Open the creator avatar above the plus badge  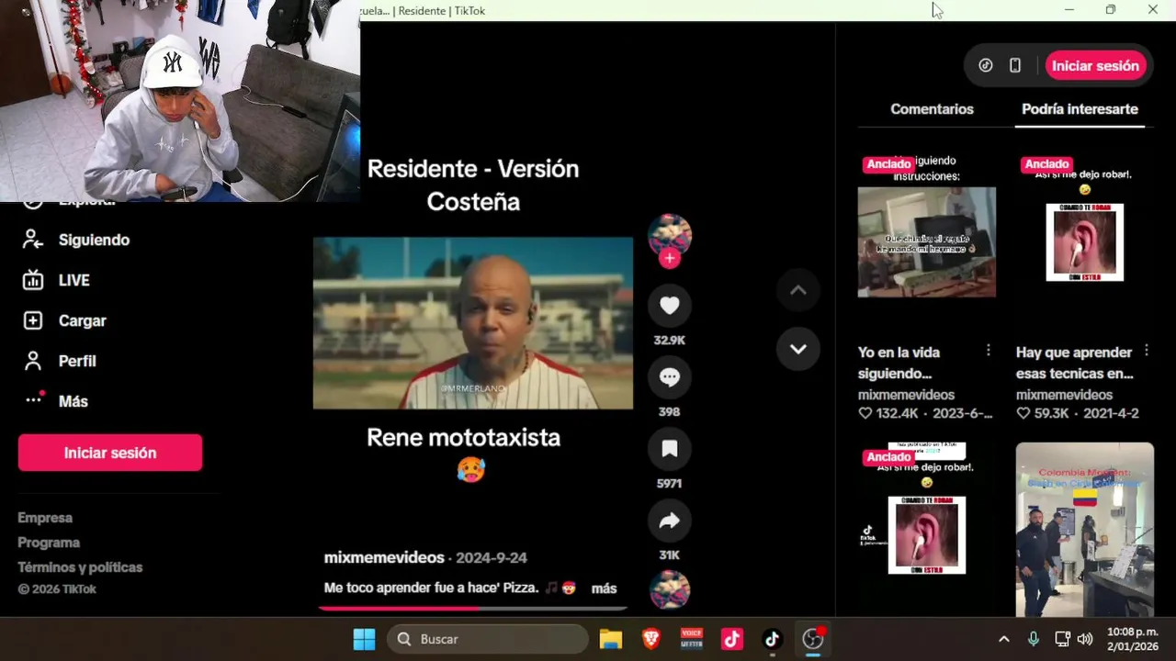pyautogui.click(x=669, y=234)
